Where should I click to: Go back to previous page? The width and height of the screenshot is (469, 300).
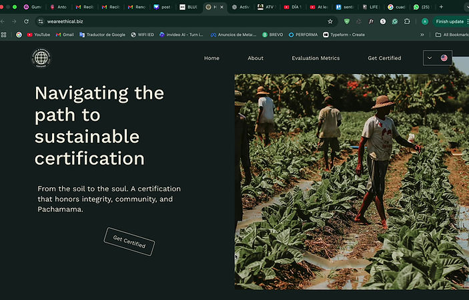[3, 21]
